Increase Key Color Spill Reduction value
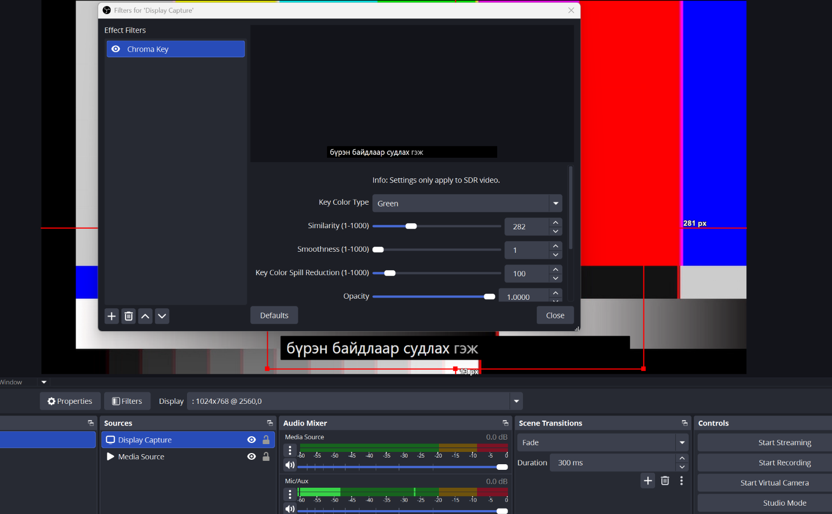832x514 pixels. (x=555, y=270)
